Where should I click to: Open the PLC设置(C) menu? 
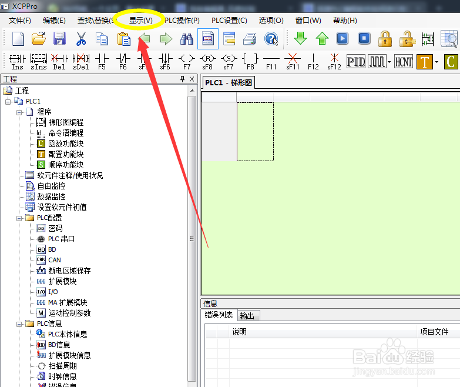[x=229, y=21]
